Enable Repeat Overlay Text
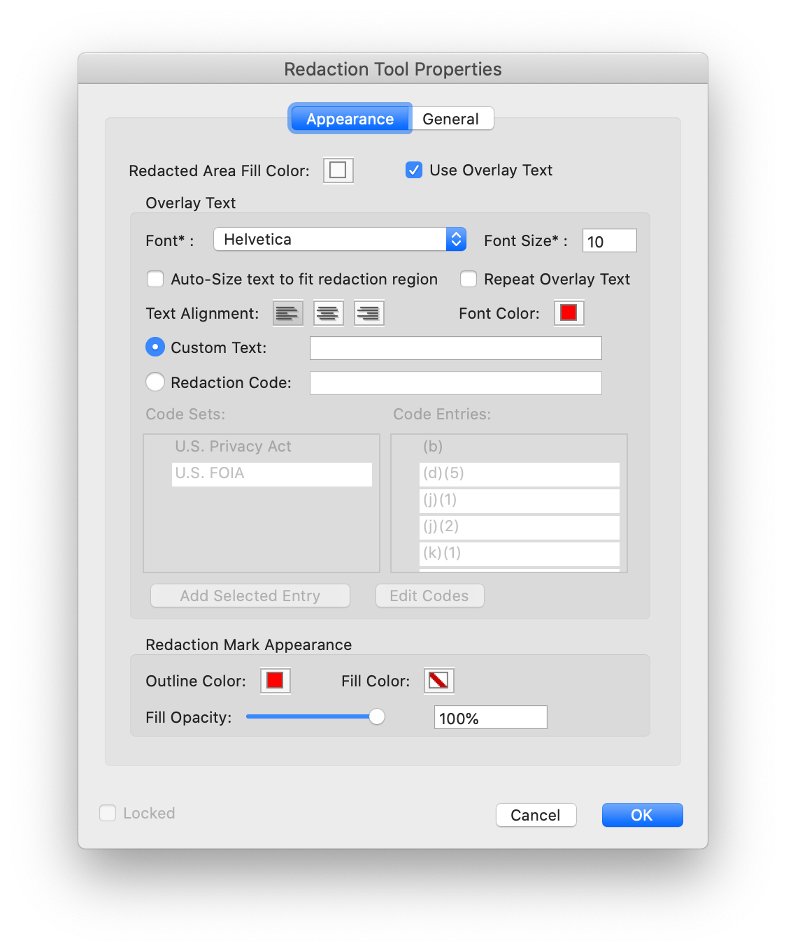Image resolution: width=786 pixels, height=952 pixels. pyautogui.click(x=469, y=279)
